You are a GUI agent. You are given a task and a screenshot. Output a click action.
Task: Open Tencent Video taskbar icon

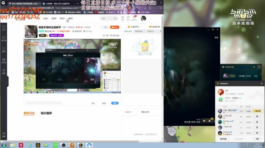46,145
